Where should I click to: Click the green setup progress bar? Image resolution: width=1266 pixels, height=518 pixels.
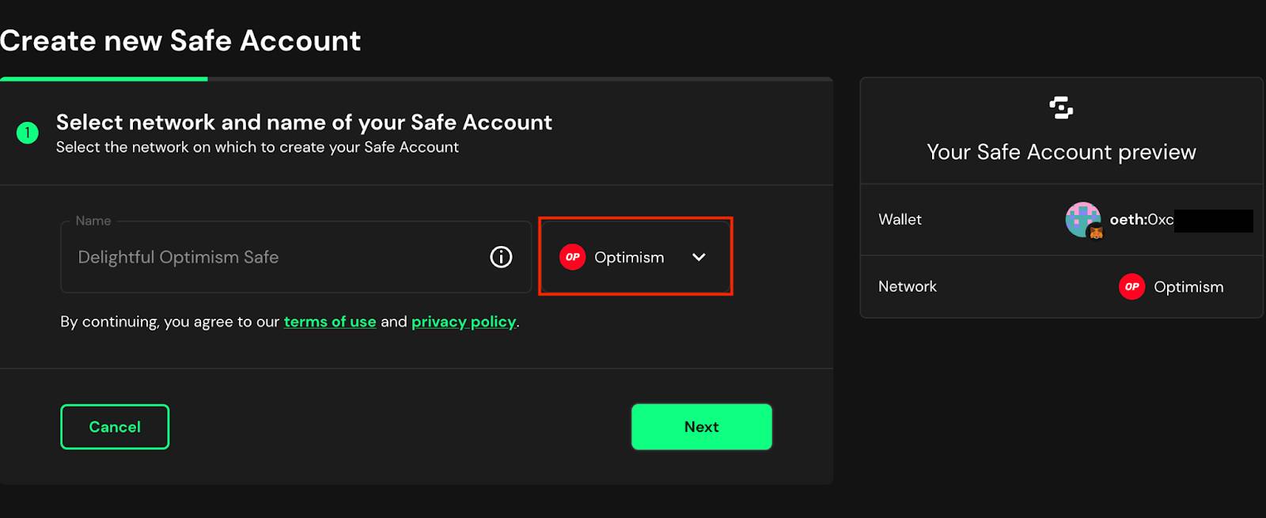[x=104, y=79]
